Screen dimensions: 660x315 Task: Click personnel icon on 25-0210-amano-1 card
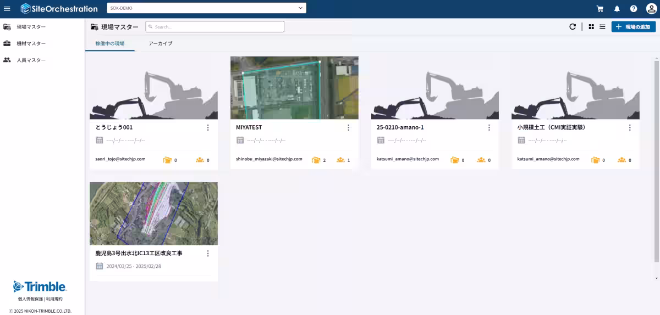(x=481, y=160)
